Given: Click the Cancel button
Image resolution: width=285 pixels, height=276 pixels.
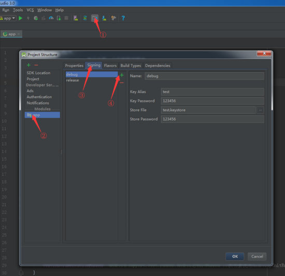Looking at the screenshot, I should (257, 256).
